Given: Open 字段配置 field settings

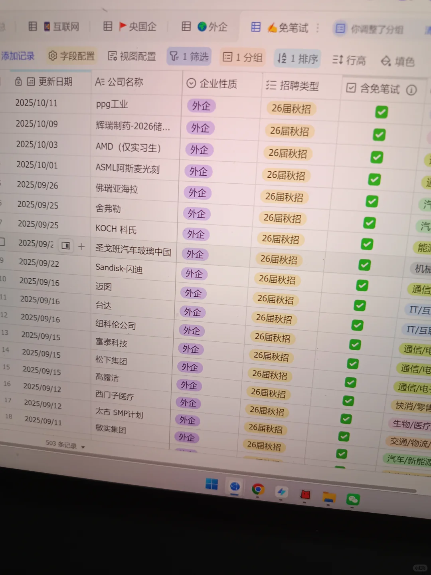Looking at the screenshot, I should pyautogui.click(x=71, y=56).
